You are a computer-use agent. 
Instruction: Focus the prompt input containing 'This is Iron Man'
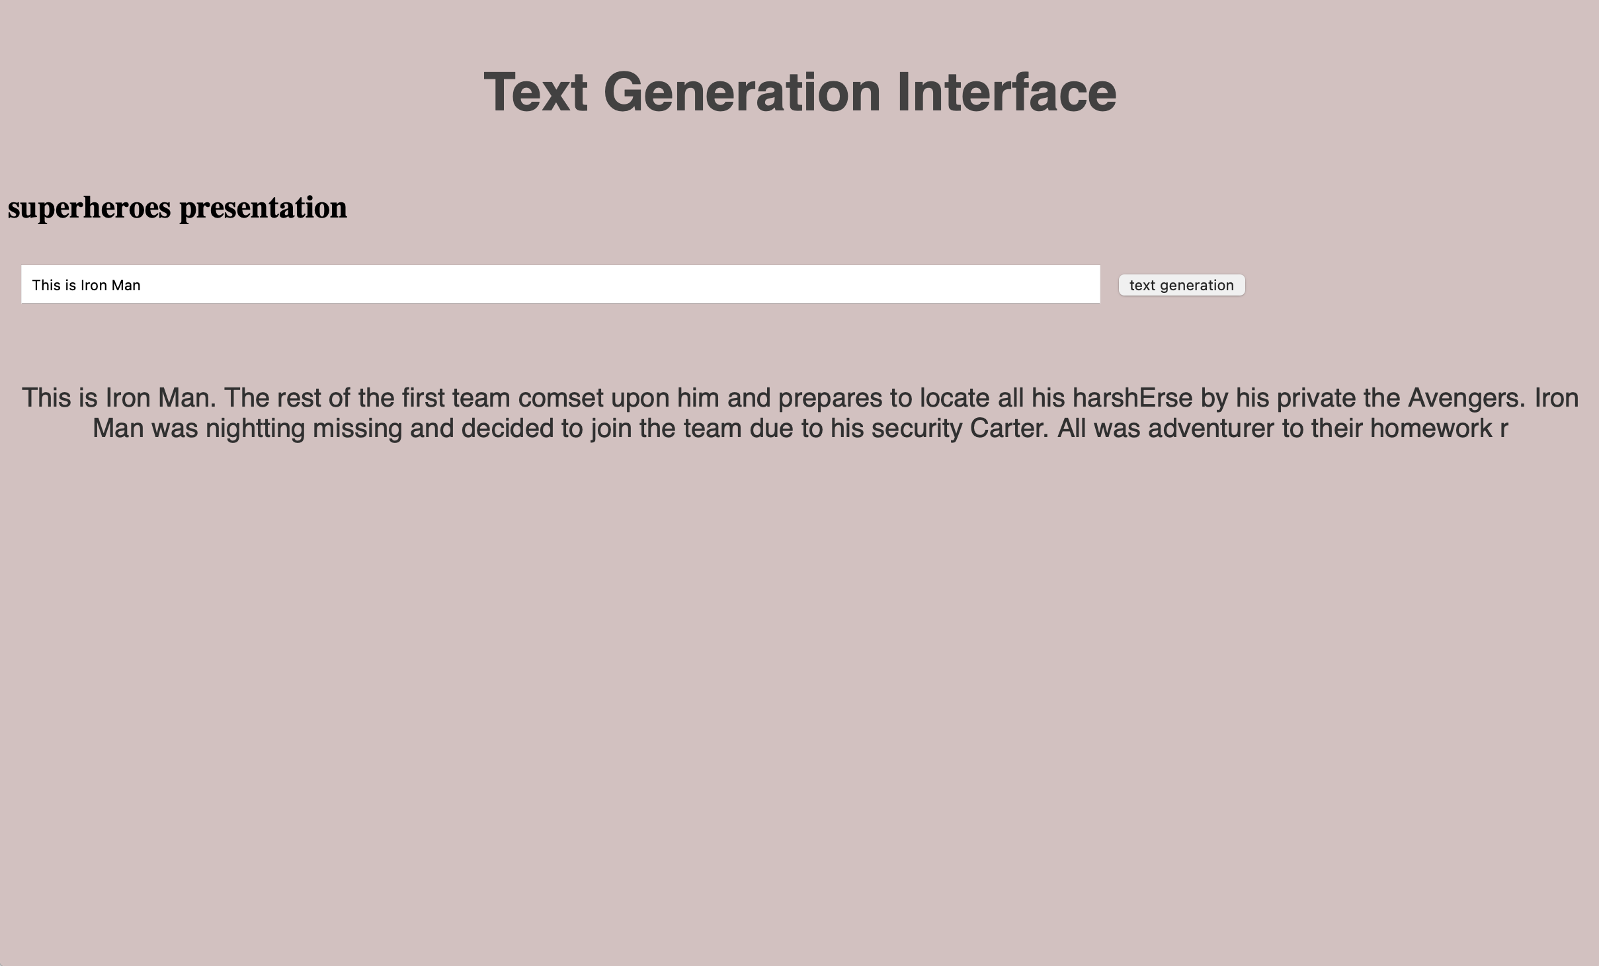560,285
